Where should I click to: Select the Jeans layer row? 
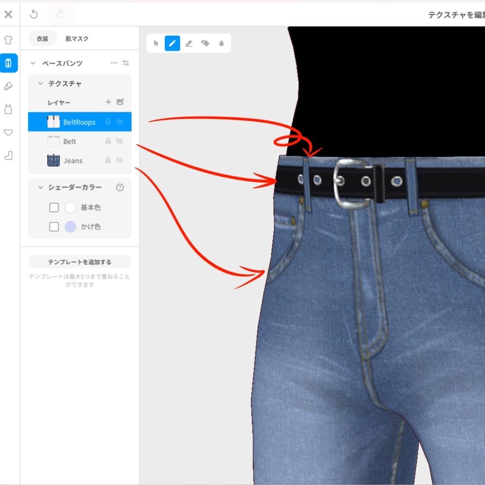tap(80, 160)
